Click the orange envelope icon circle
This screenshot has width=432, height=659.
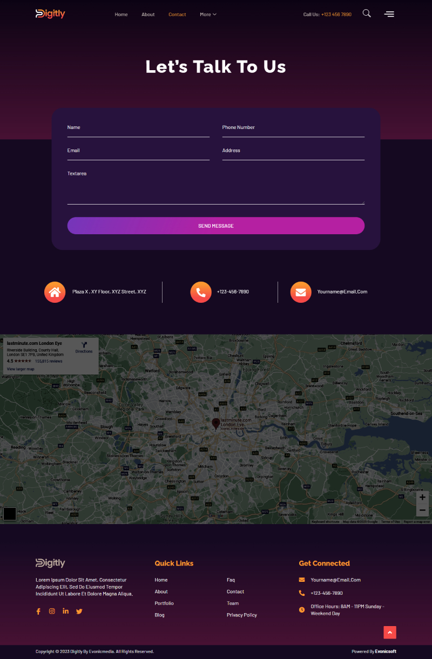pyautogui.click(x=301, y=292)
